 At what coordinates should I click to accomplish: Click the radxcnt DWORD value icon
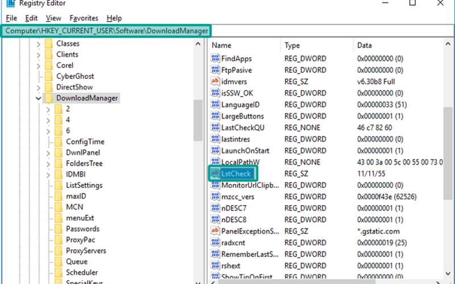click(x=215, y=243)
